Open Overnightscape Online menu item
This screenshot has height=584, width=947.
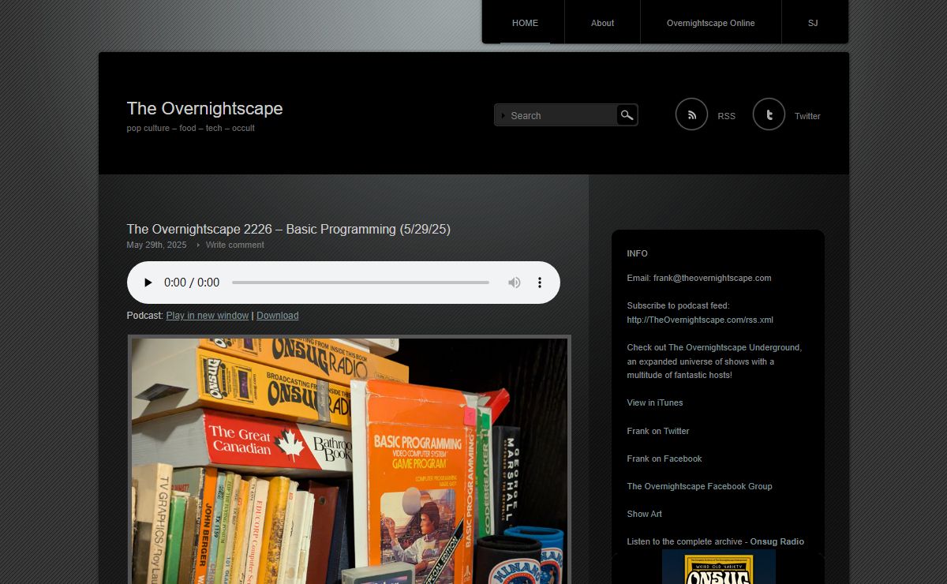tap(710, 23)
